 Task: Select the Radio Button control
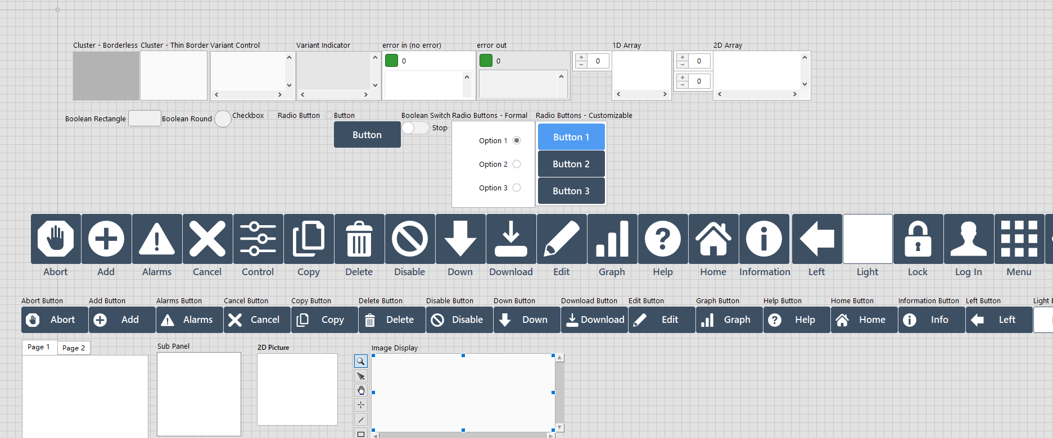tap(329, 115)
